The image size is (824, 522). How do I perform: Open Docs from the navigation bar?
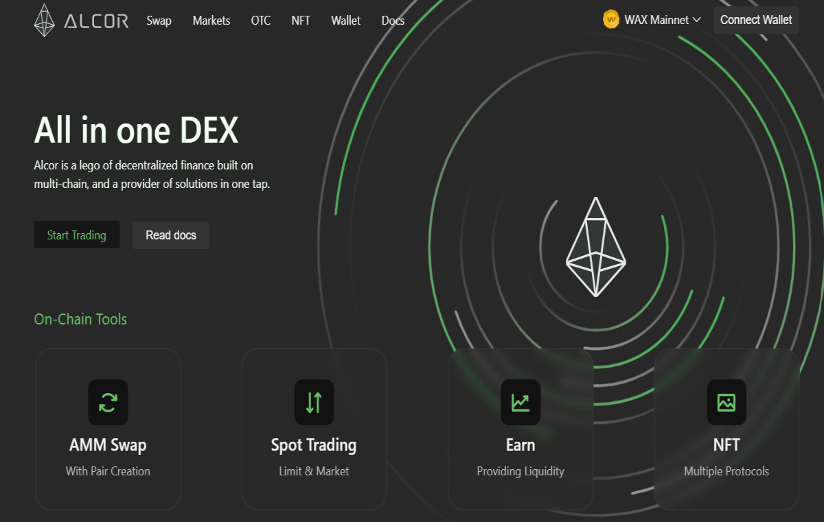pos(393,21)
